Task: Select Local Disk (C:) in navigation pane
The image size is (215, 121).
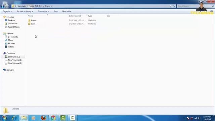Action: (x=14, y=57)
